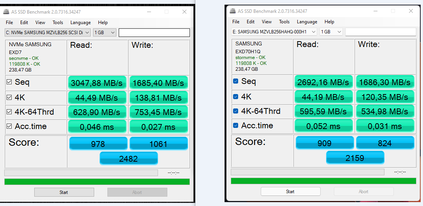
Task: Open the Language menu in the right window
Action: pyautogui.click(x=307, y=22)
